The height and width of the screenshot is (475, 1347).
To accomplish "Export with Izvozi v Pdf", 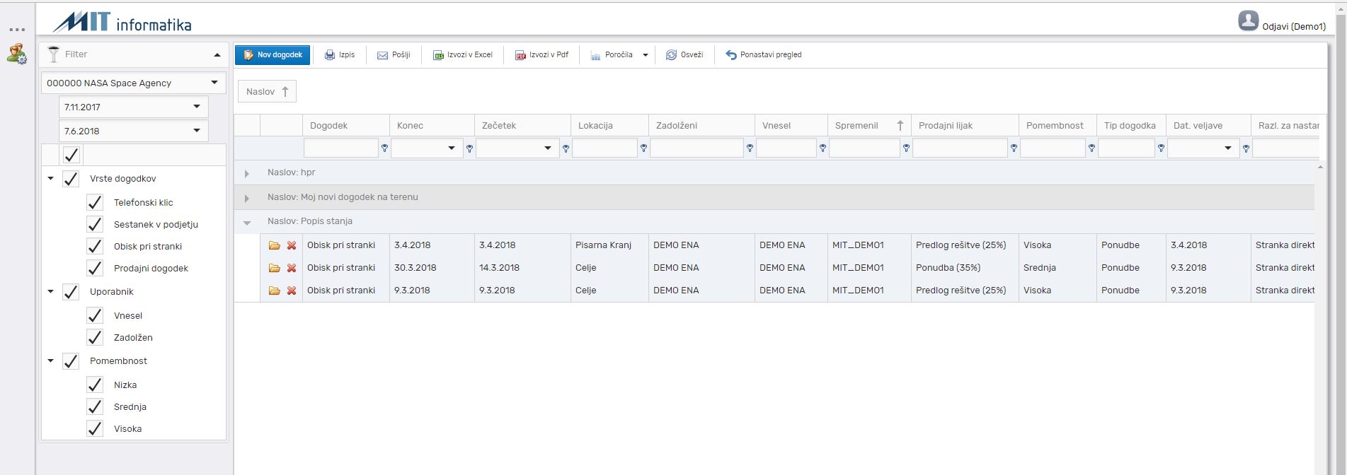I will pos(541,54).
